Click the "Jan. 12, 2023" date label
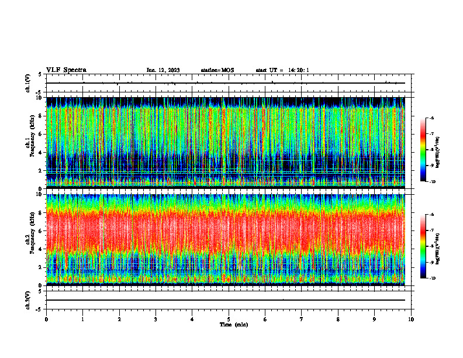This screenshot has height=358, width=463. pos(163,70)
